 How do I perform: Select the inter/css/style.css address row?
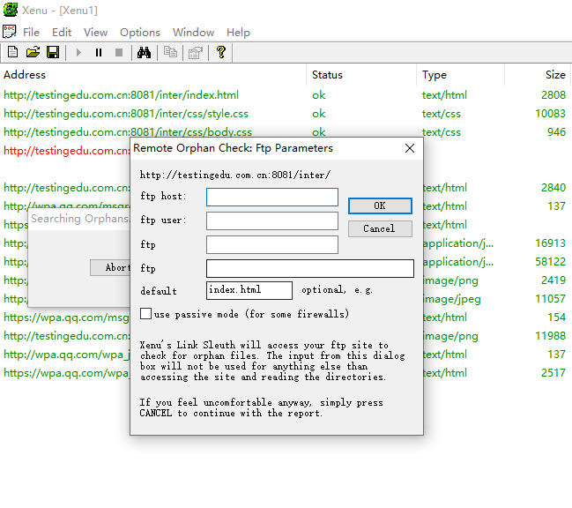(x=126, y=114)
